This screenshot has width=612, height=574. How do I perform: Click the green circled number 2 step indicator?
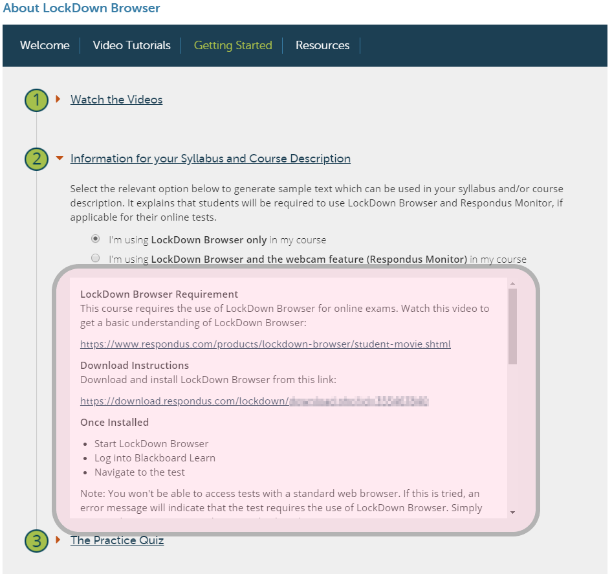click(36, 159)
